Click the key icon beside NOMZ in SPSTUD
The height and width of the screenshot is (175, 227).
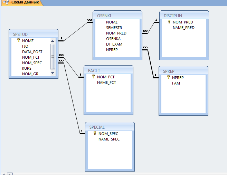[x=18, y=40]
